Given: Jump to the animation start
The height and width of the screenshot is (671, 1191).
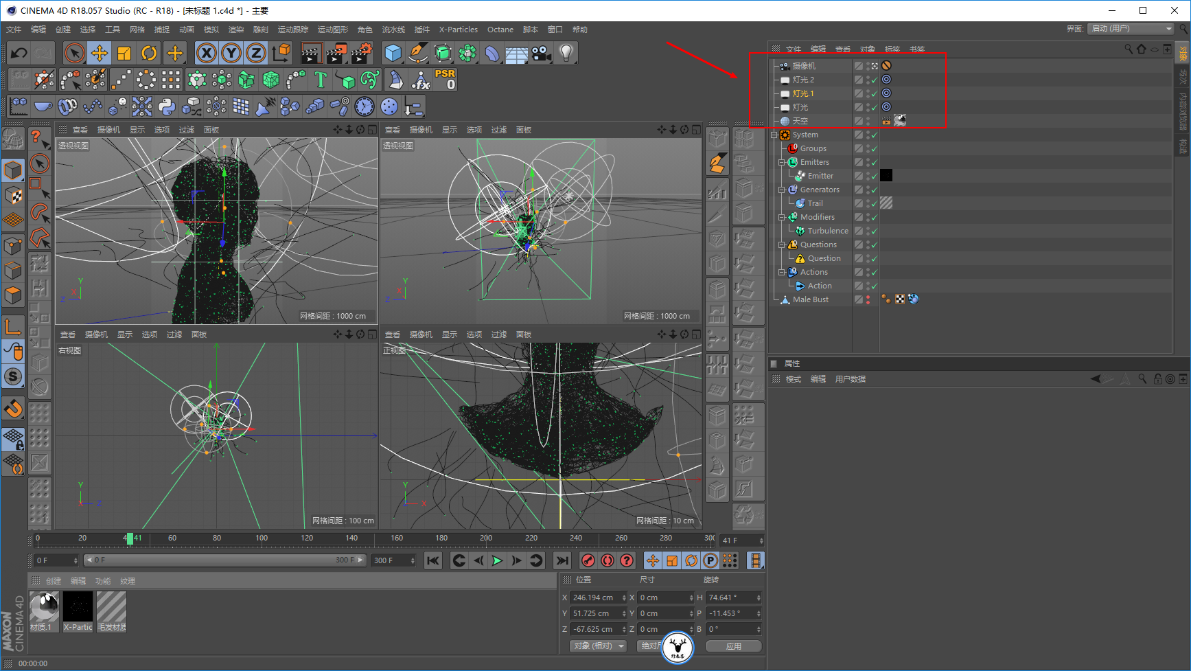Looking at the screenshot, I should 433,560.
